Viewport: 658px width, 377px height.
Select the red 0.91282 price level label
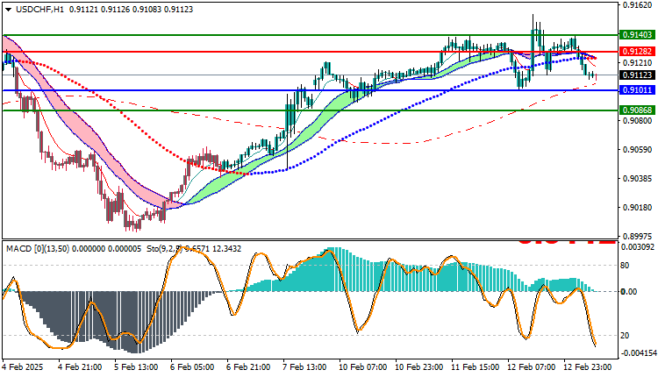pos(638,52)
